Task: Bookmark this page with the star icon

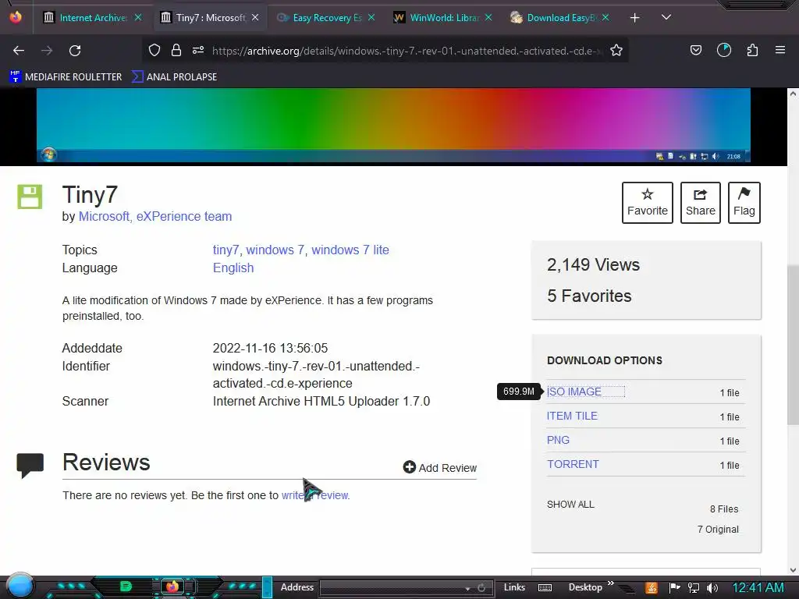Action: tap(616, 50)
